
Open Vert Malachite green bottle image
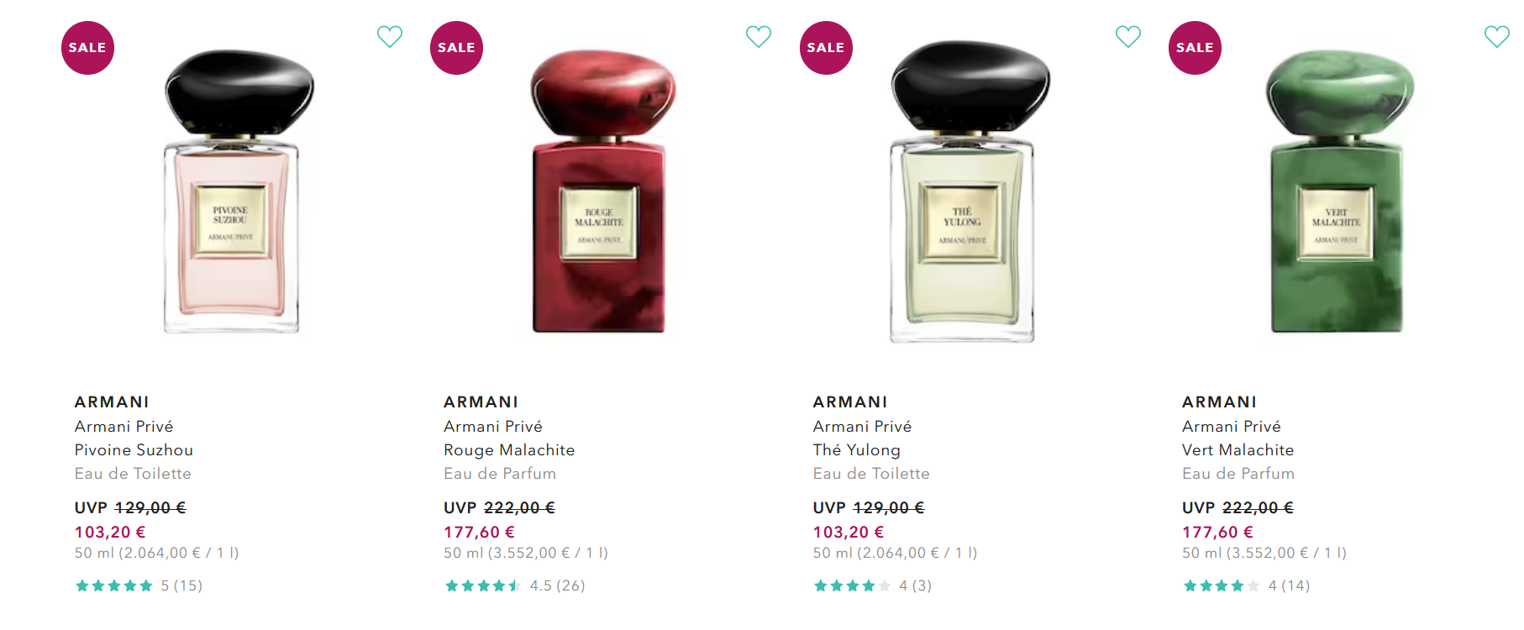(1337, 192)
